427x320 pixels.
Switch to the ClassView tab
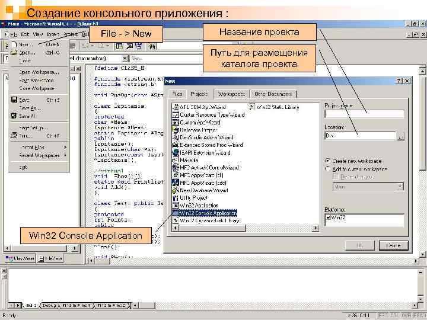point(20,258)
